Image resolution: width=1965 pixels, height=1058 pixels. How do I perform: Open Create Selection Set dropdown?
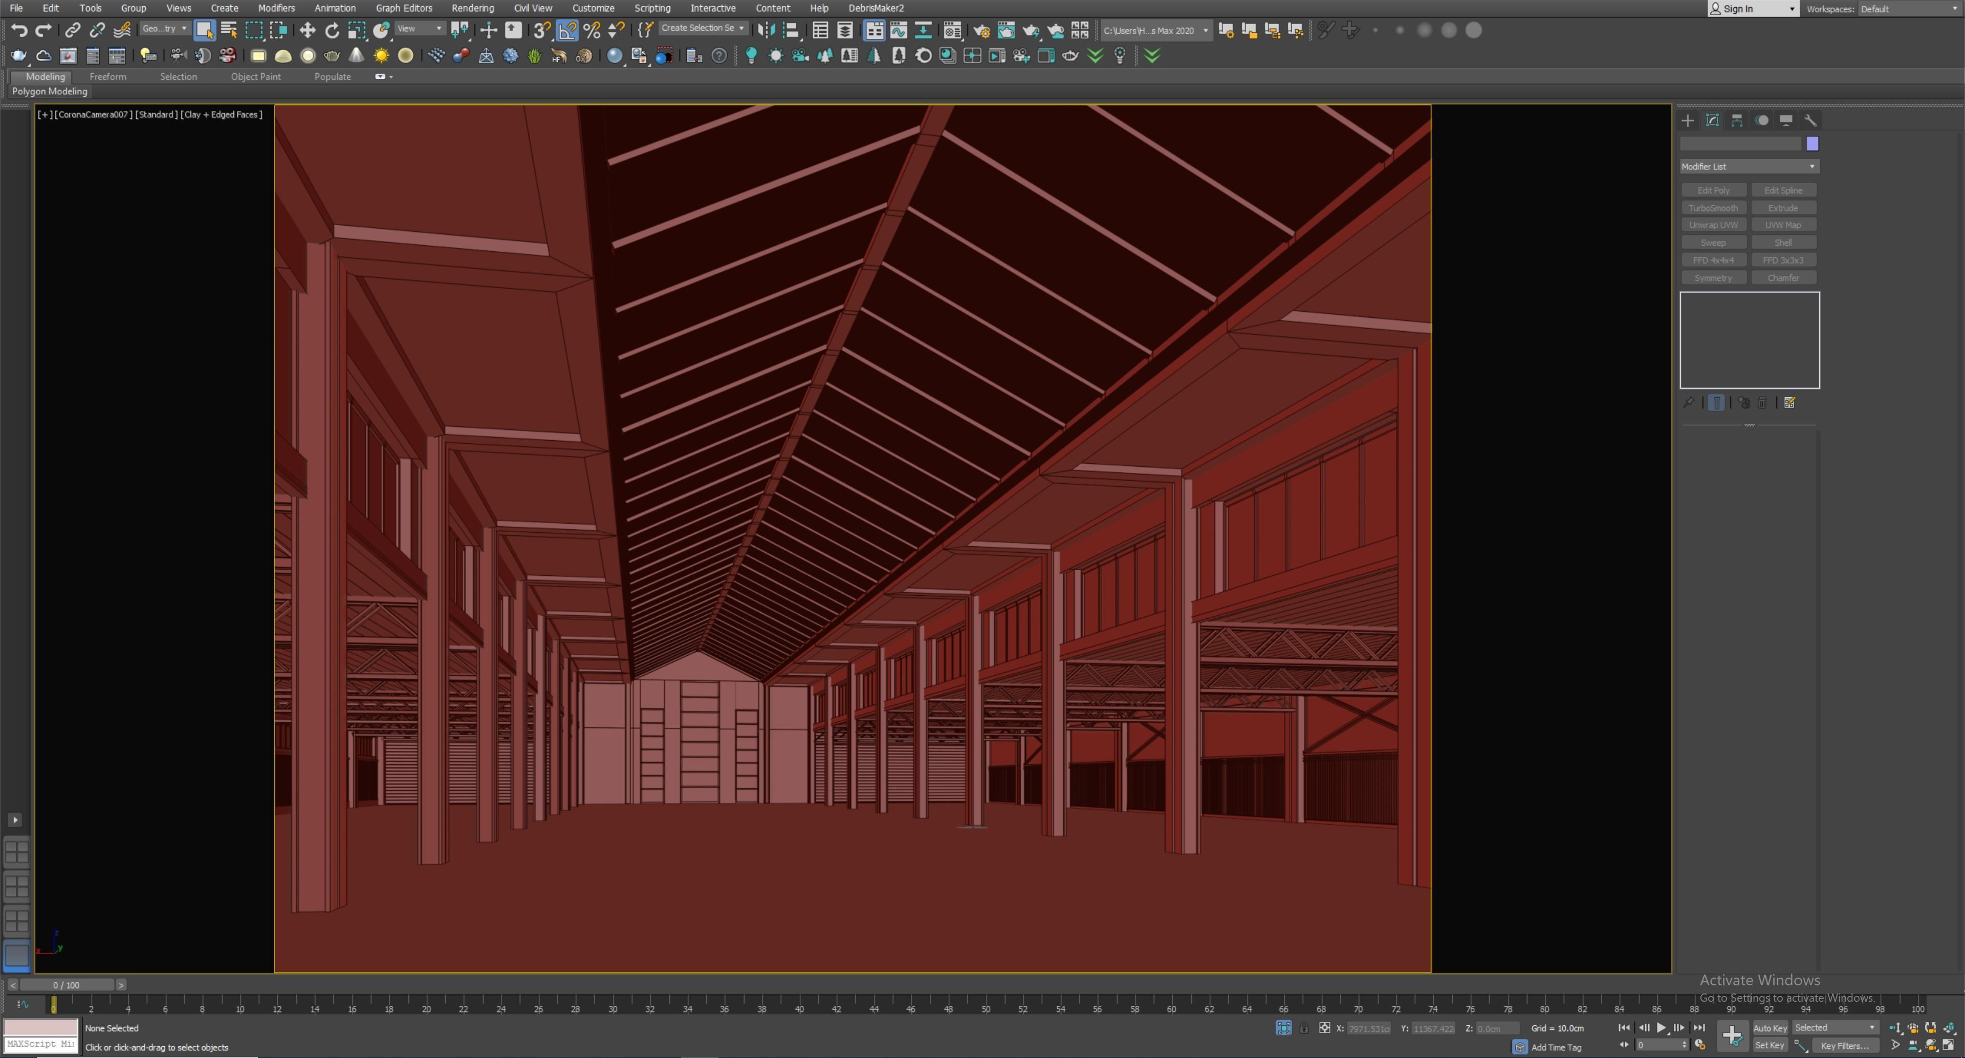[703, 28]
